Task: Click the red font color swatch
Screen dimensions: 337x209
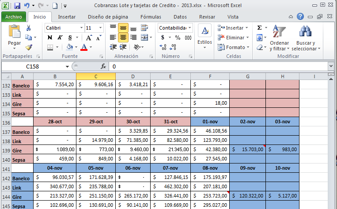Action: 84,47
